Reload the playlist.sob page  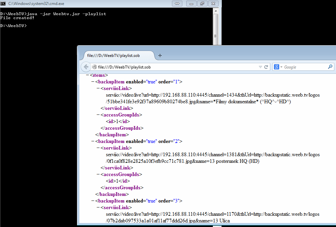pyautogui.click(x=266, y=67)
